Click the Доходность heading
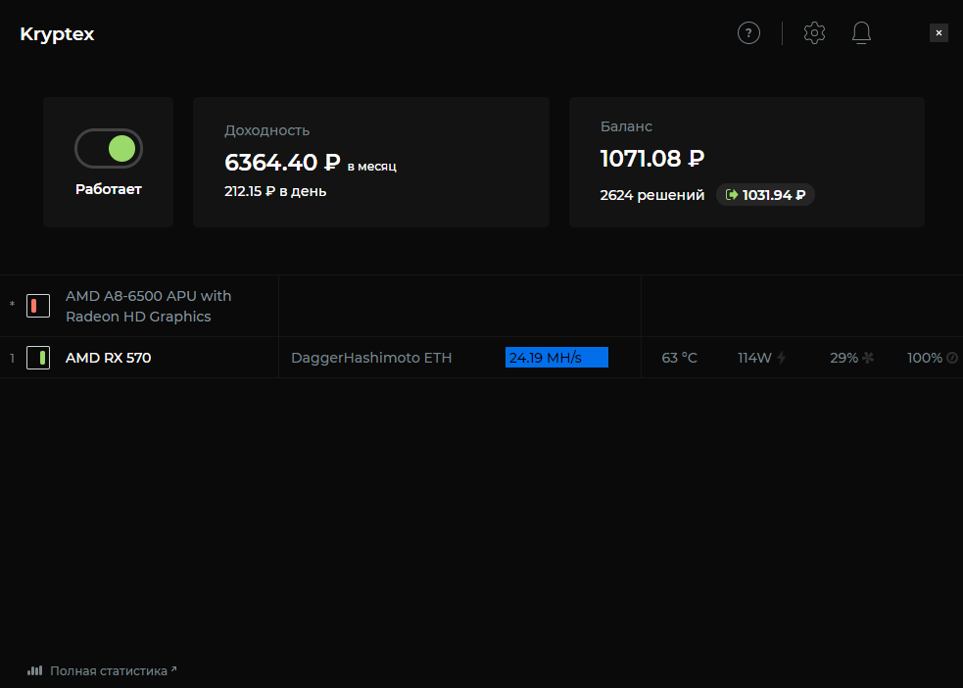963x688 pixels. [x=266, y=130]
